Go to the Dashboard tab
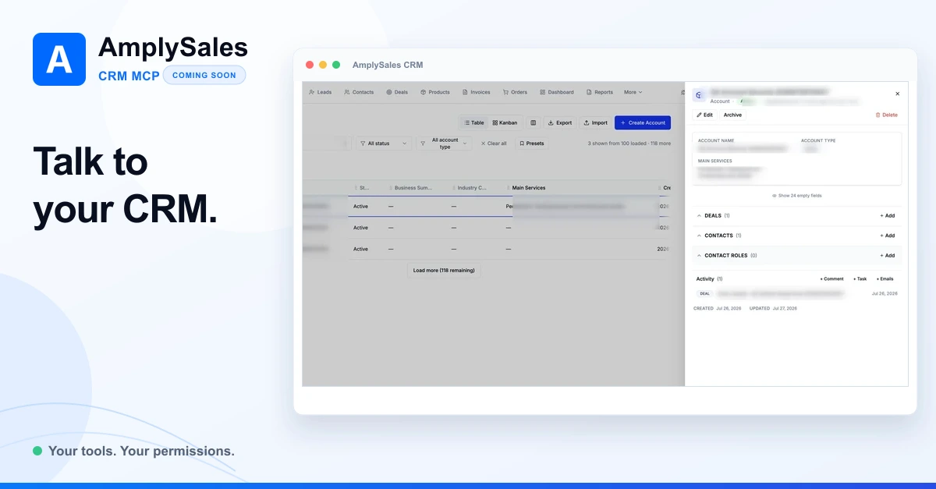 tap(557, 92)
